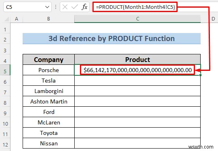218x151 pixels.
Task: Click the Company header cell
Action: click(x=48, y=60)
